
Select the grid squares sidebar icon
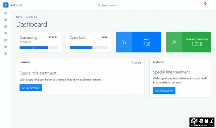pyautogui.click(x=6, y=47)
